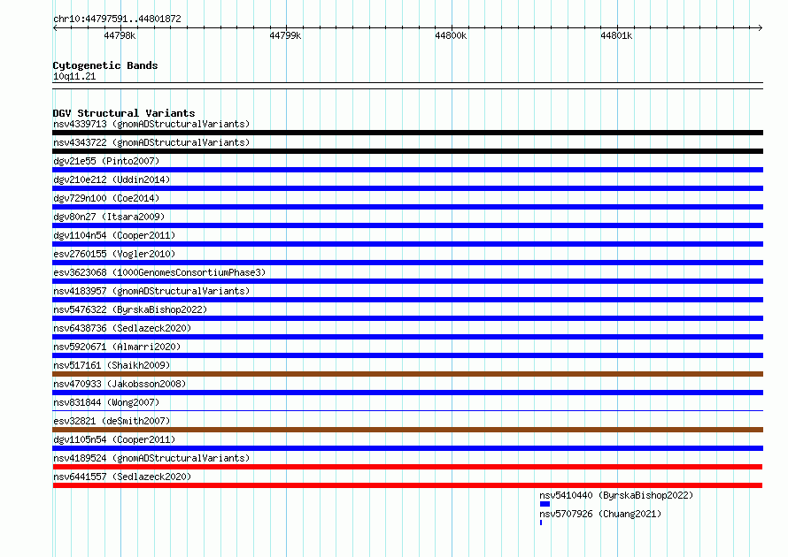Click the red bar under nsv6441557
The height and width of the screenshot is (557, 788).
pyautogui.click(x=407, y=485)
